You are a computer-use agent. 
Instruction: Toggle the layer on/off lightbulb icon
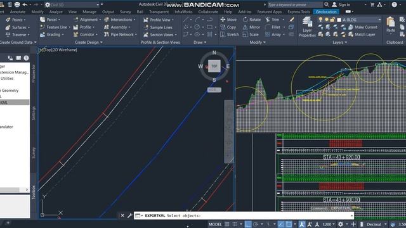320,20
